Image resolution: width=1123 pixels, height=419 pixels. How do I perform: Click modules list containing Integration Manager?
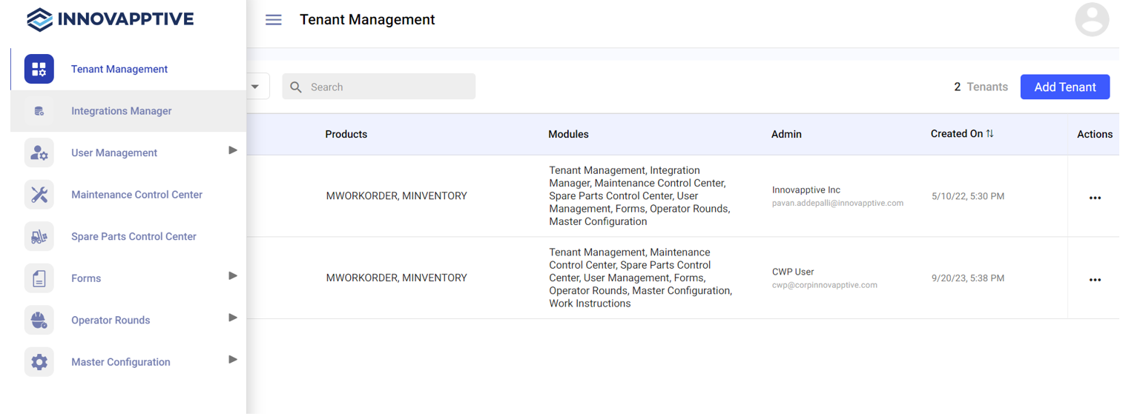[639, 195]
